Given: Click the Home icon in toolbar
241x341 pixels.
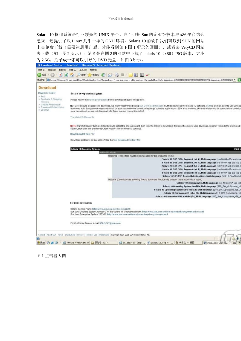Looking at the screenshot, I should click(x=72, y=75).
